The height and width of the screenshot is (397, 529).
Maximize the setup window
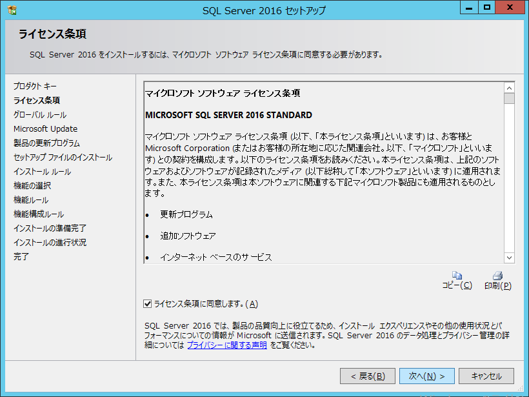pyautogui.click(x=487, y=8)
